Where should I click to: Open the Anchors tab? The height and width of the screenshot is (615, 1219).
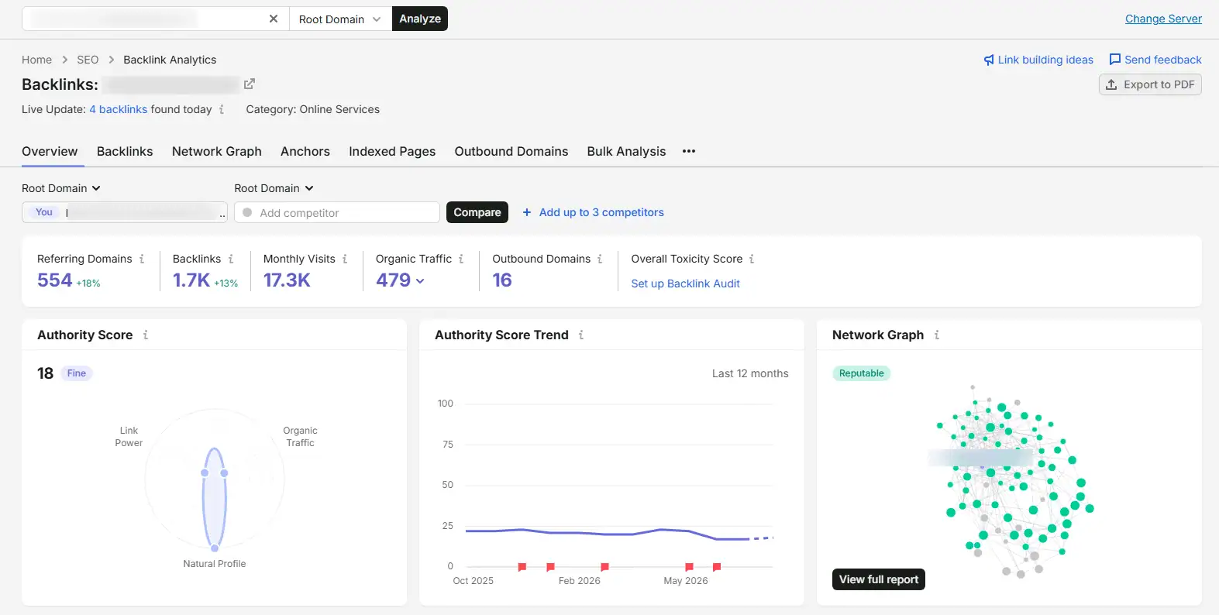coord(305,151)
